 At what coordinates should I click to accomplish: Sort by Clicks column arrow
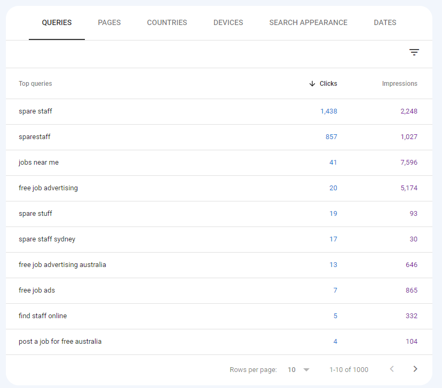[x=312, y=84]
